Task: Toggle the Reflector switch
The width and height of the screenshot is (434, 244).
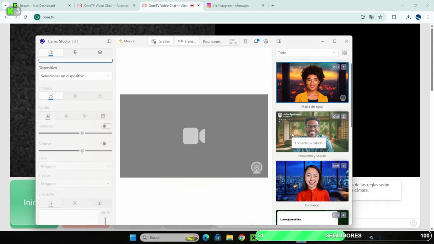Action: (106, 126)
